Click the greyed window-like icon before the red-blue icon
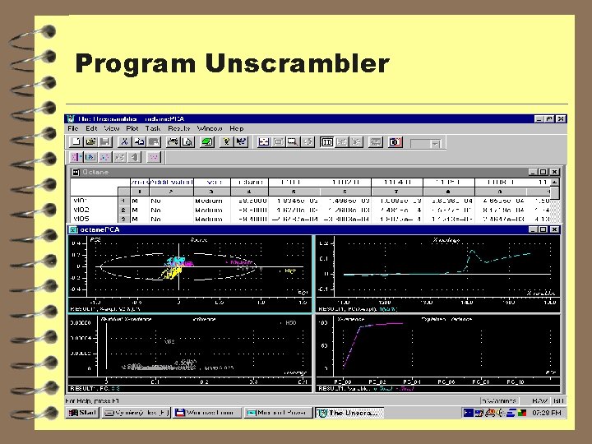 point(375,142)
